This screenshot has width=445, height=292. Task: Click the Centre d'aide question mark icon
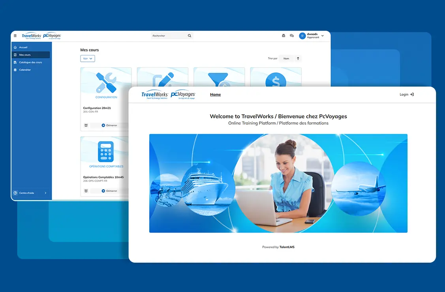15,193
